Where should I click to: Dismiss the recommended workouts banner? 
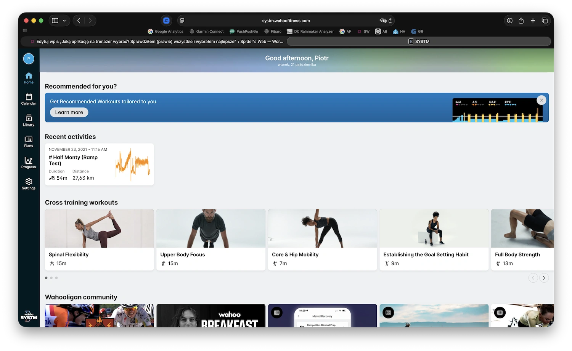[541, 100]
